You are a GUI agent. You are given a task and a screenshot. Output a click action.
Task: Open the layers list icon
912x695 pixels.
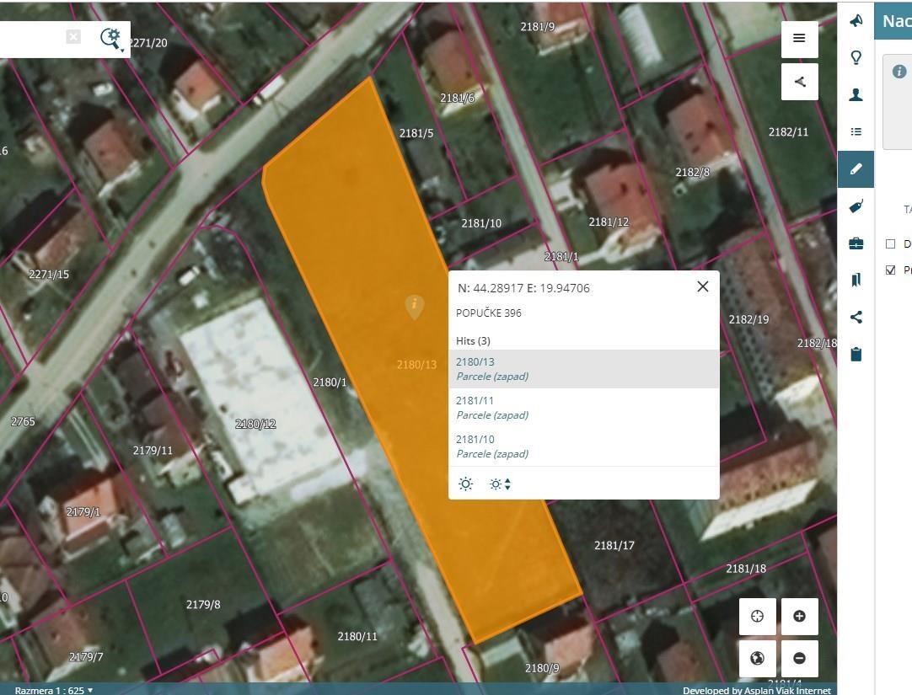coord(856,132)
